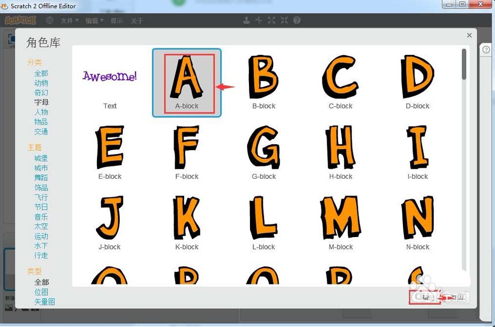The image size is (495, 327).
Task: Show only 矢量图 type sprites
Action: (x=45, y=301)
